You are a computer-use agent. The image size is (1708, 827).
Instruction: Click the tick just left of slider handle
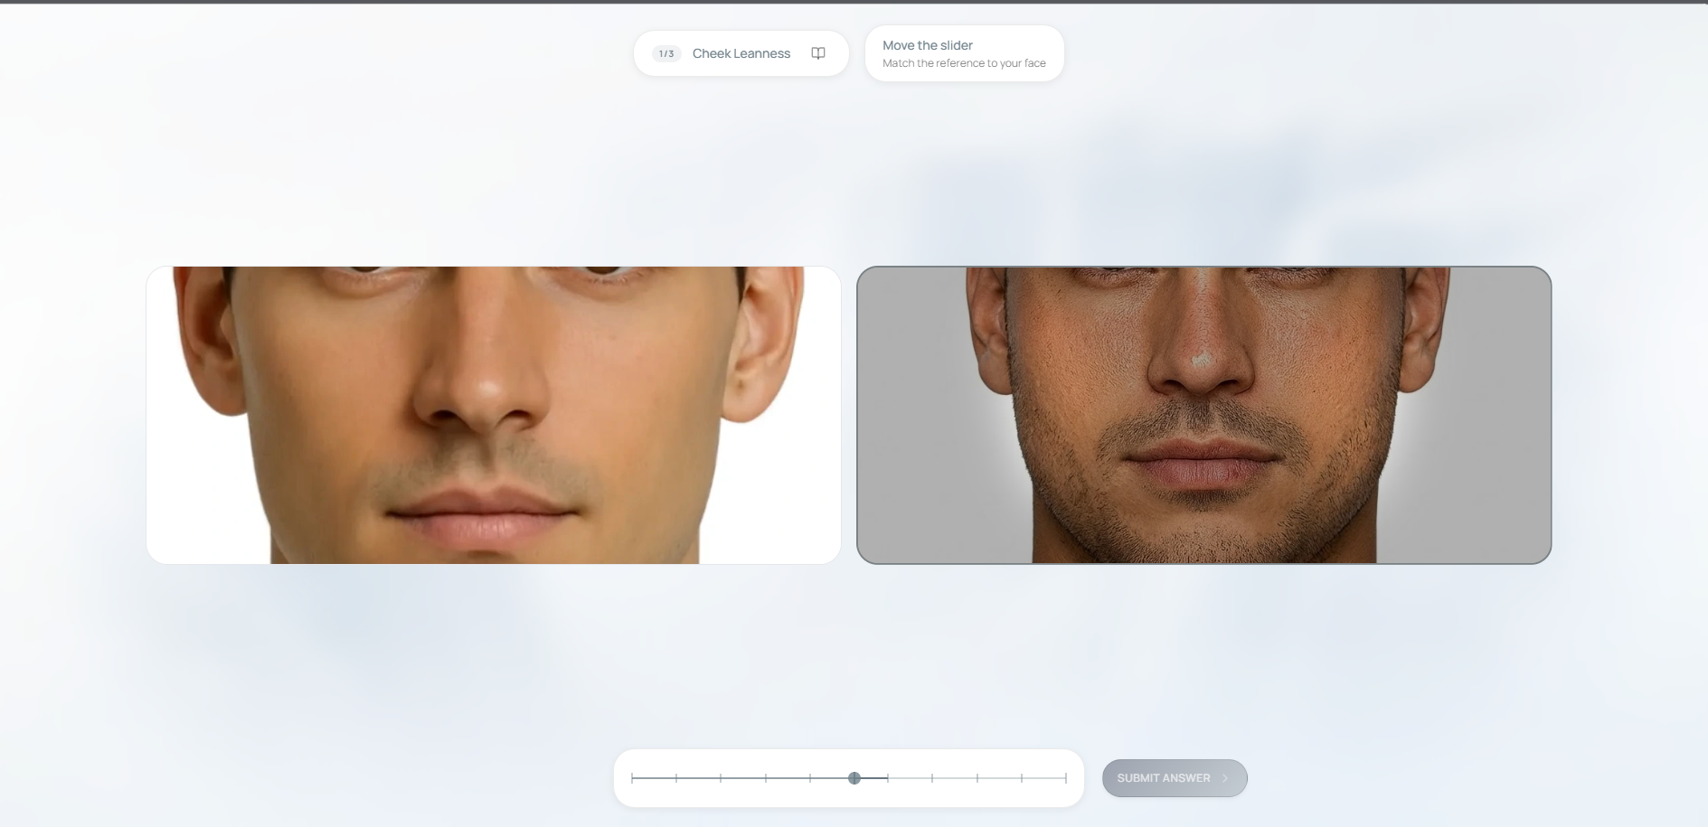[x=810, y=778]
